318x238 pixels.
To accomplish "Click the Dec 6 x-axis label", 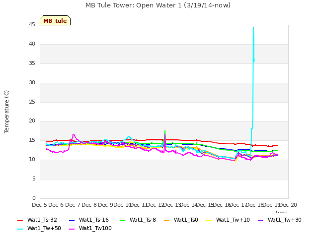I will pos(56,205).
